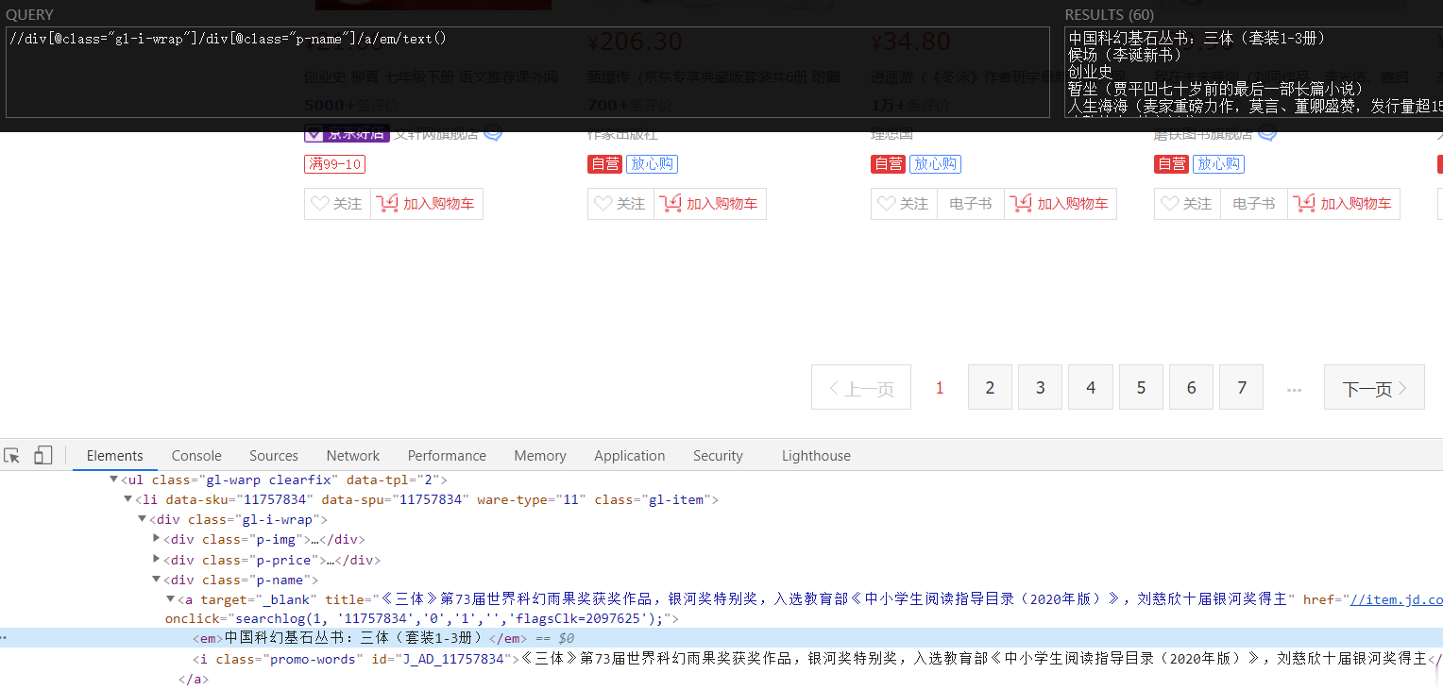Screen dimensions: 1443x690
Task: Open the Performance tab
Action: (x=447, y=456)
